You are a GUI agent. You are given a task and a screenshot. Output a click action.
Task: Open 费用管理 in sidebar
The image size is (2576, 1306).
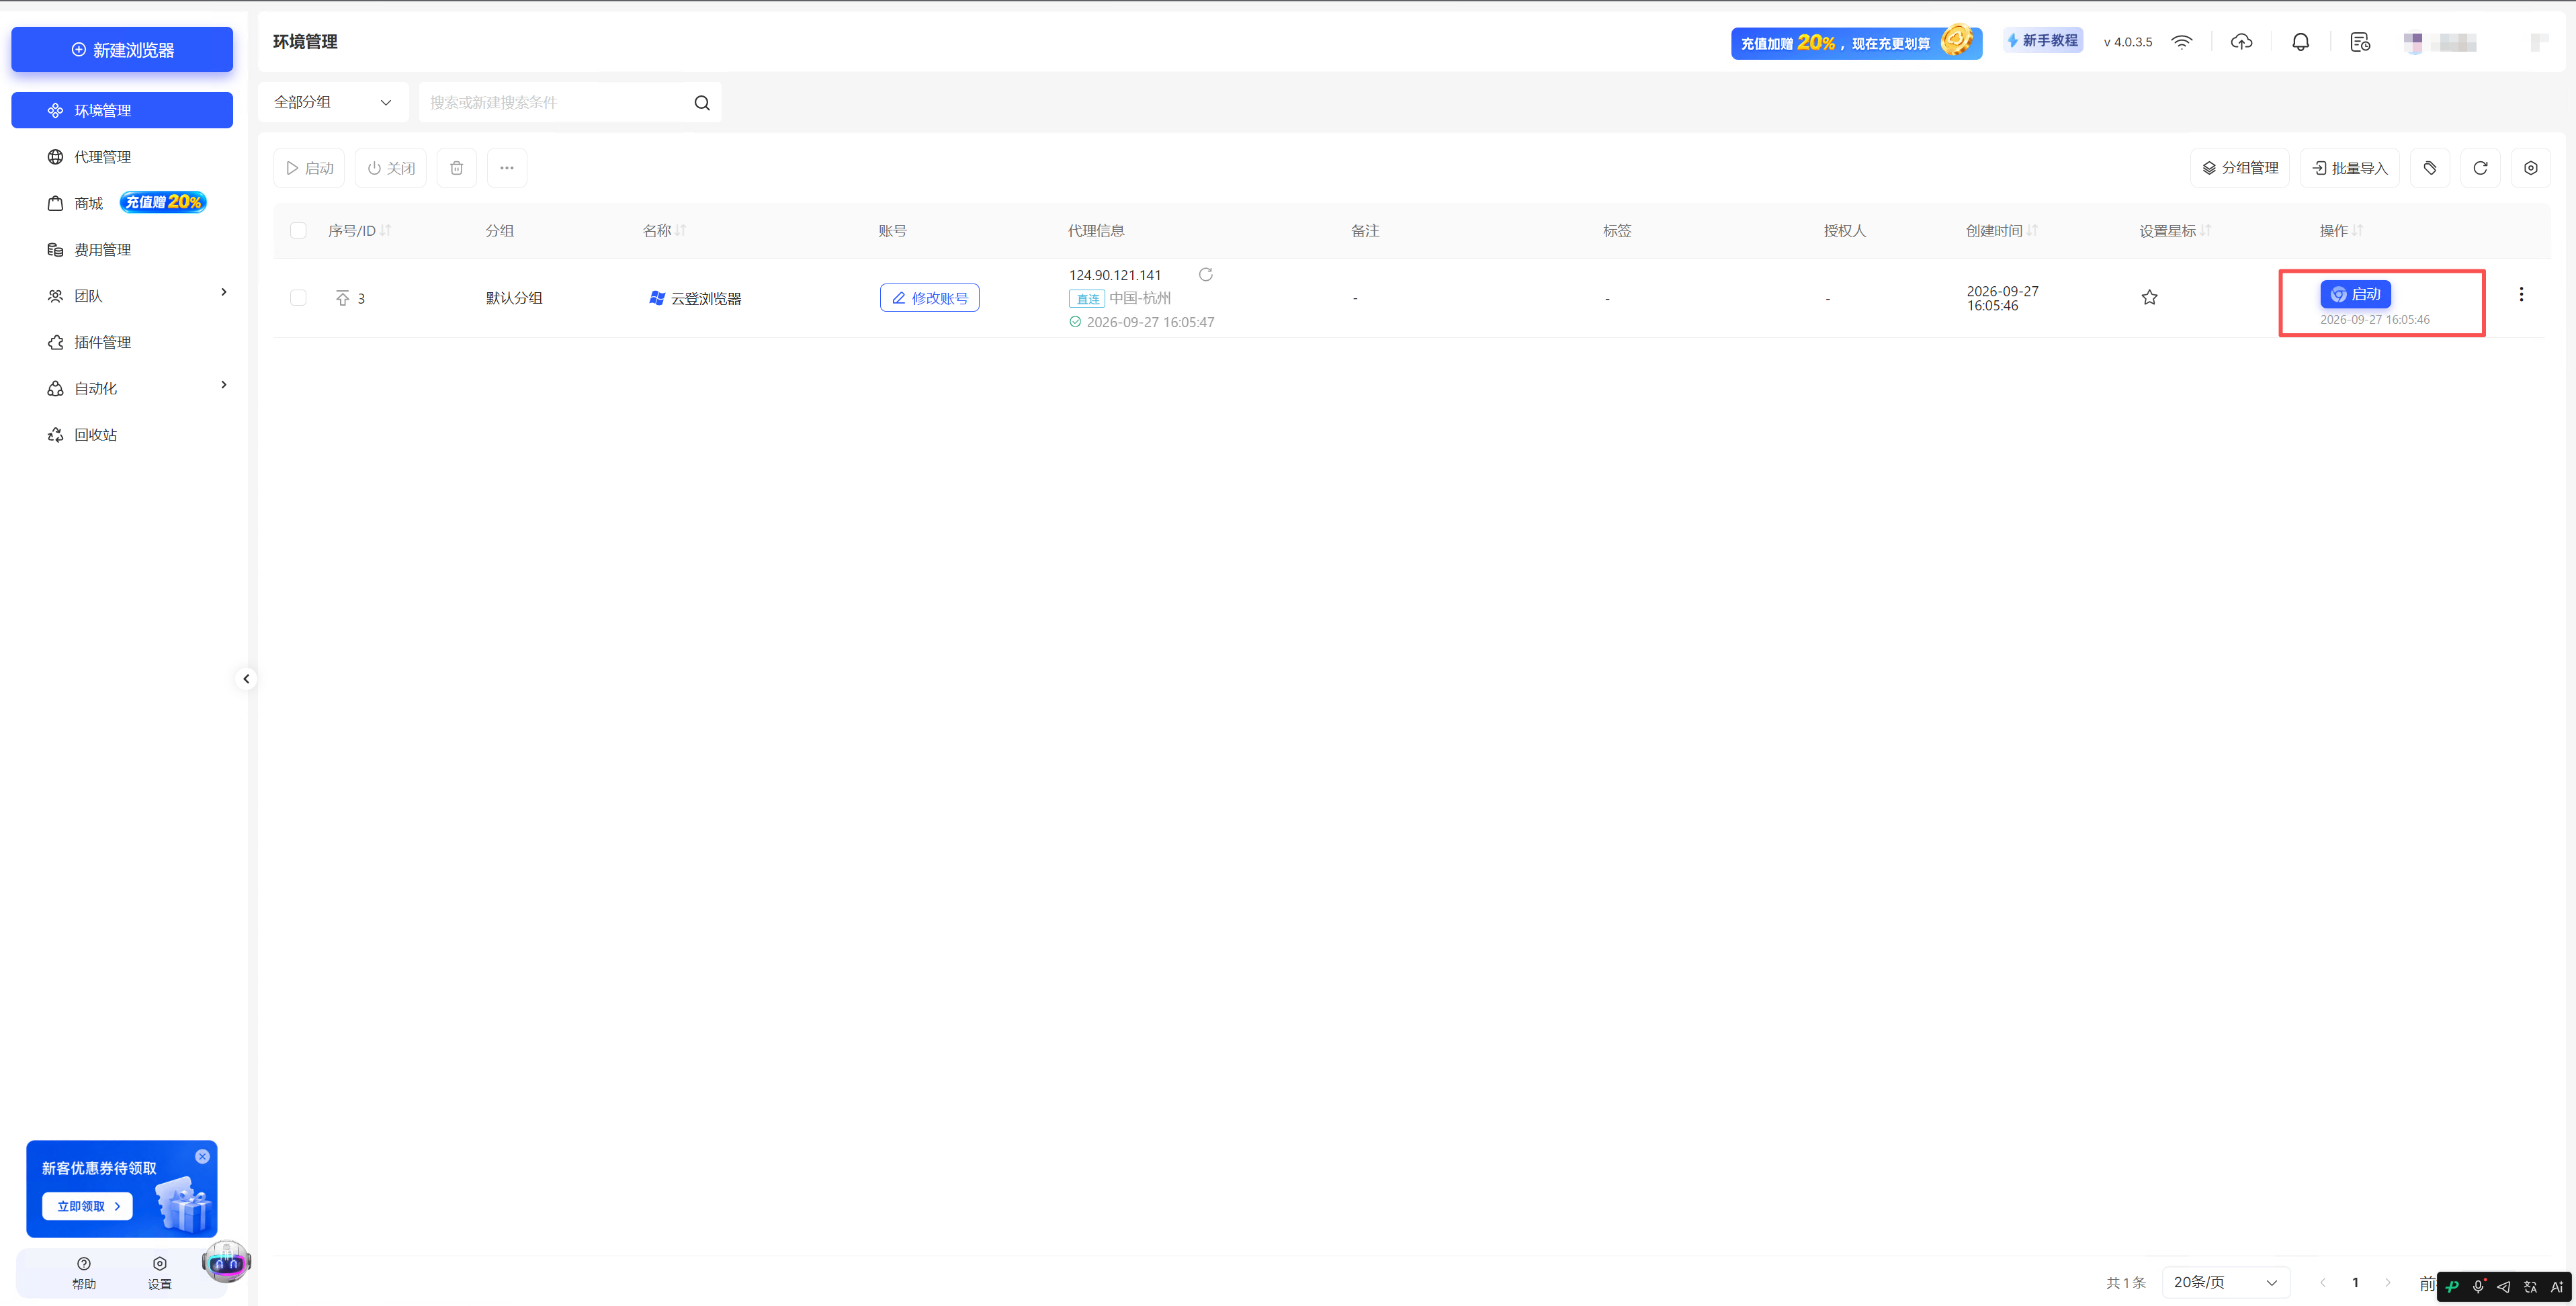(x=122, y=250)
